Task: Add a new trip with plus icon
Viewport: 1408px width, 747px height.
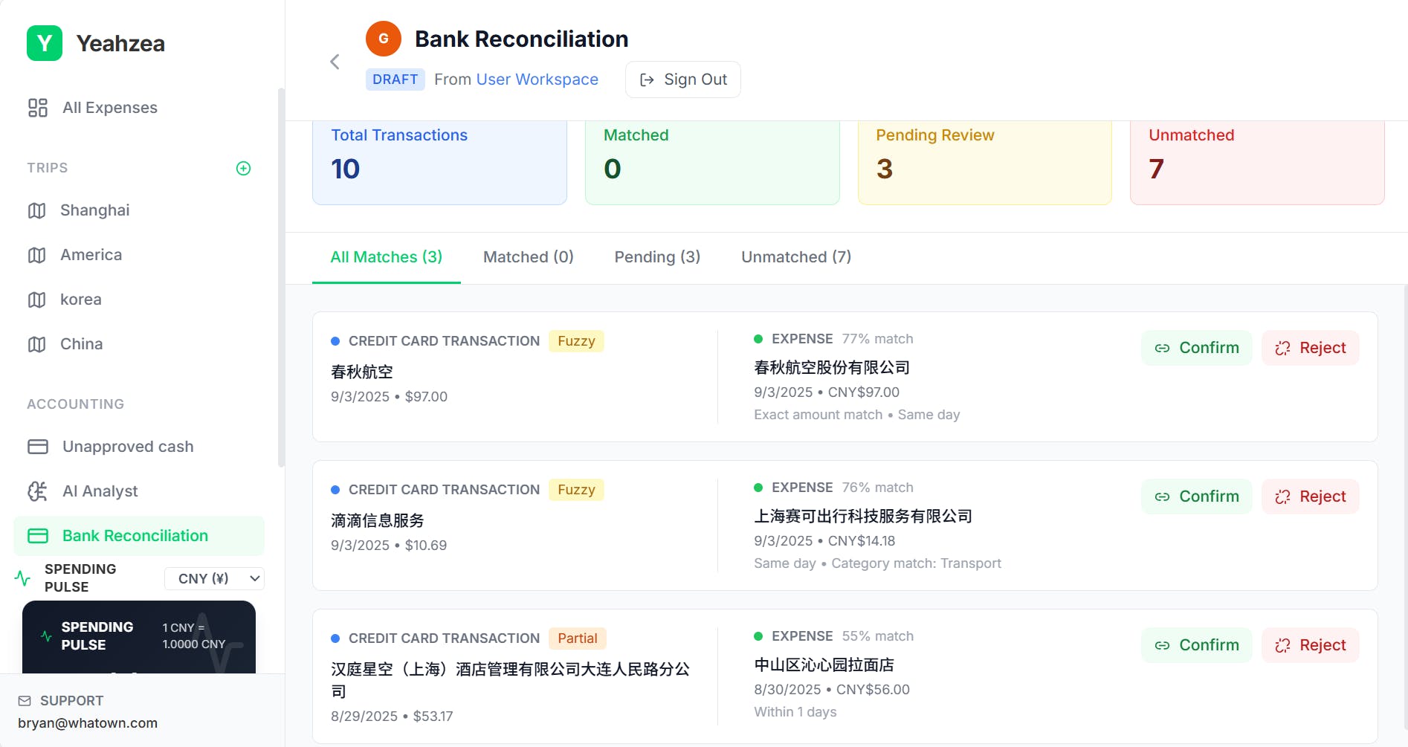Action: click(243, 168)
